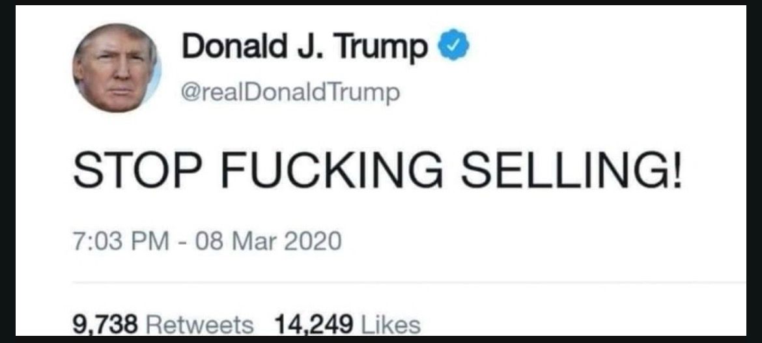Open the circular profile avatar photo

[117, 68]
